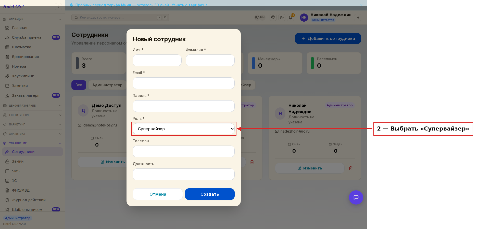This screenshot has height=229, width=479.
Task: Expand the МАРКЕТИНГ sidebar group
Action: (32, 124)
